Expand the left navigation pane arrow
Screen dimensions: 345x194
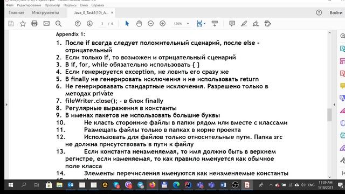(x=6, y=105)
